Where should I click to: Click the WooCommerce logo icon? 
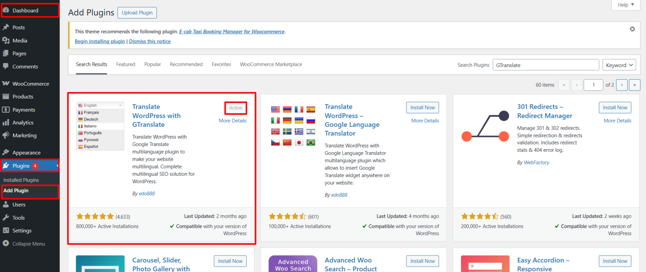(6, 83)
